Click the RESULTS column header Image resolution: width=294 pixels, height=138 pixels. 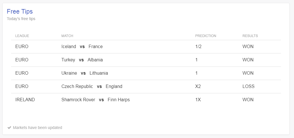click(250, 36)
